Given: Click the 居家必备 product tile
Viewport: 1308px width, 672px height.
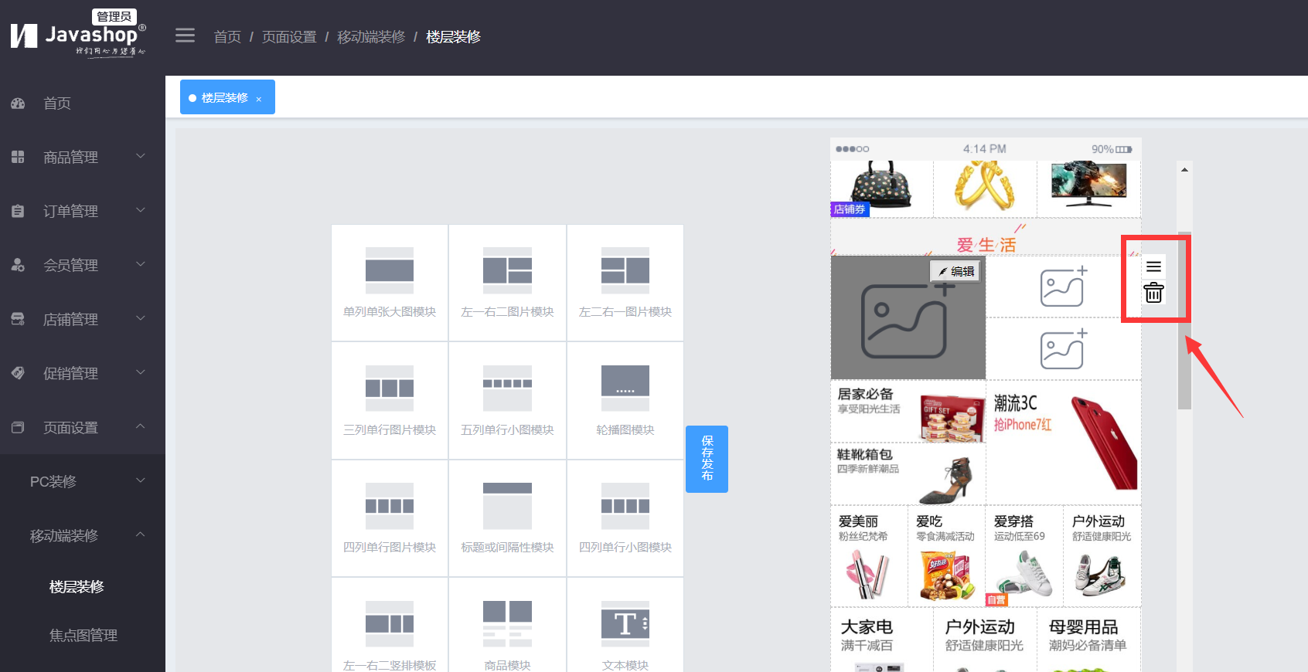Looking at the screenshot, I should (x=908, y=412).
